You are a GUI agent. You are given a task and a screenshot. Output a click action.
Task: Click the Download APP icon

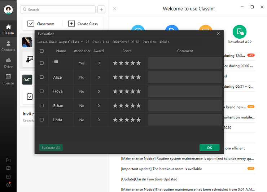tap(240, 32)
